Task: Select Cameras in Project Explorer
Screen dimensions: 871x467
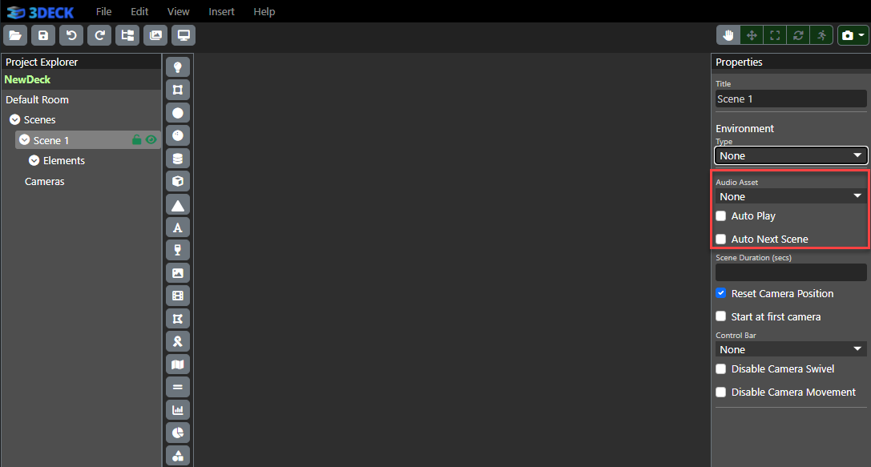Action: 45,182
